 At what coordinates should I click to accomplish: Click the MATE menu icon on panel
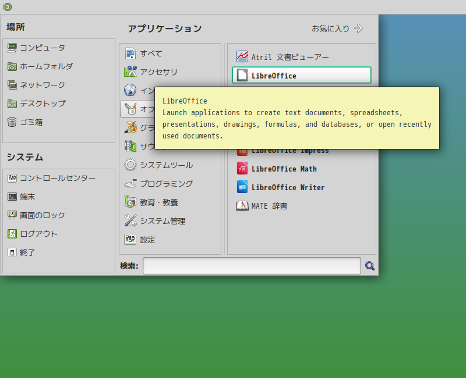tap(8, 7)
